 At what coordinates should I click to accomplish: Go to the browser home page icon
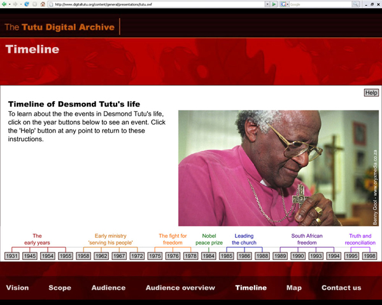tap(43, 4)
